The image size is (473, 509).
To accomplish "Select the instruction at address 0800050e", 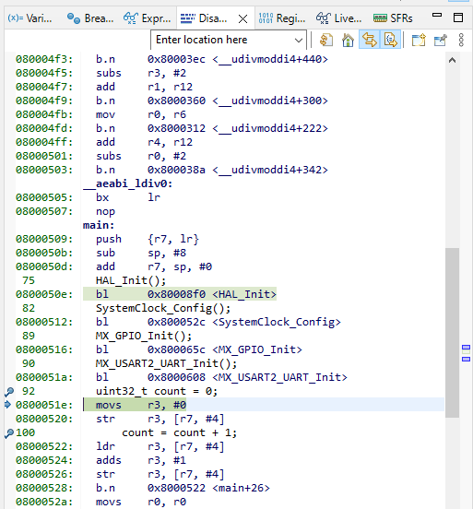I will (x=180, y=294).
